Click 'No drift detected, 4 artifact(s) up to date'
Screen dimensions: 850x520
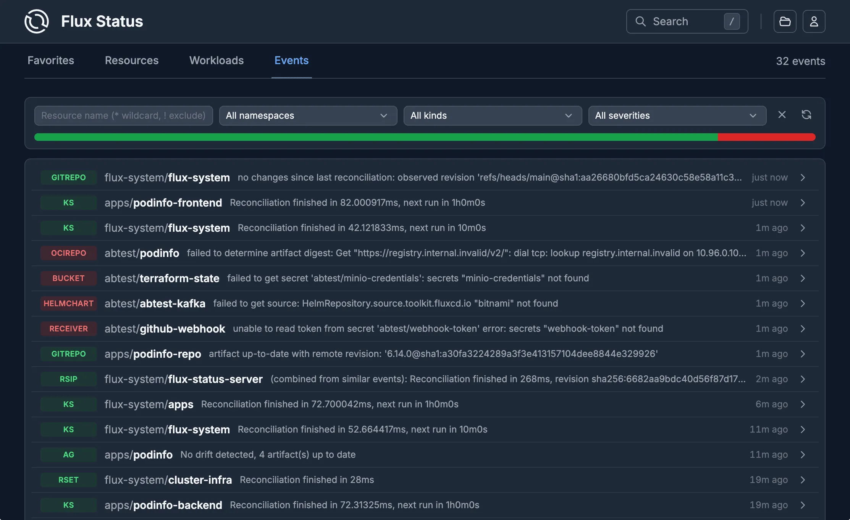coord(268,455)
